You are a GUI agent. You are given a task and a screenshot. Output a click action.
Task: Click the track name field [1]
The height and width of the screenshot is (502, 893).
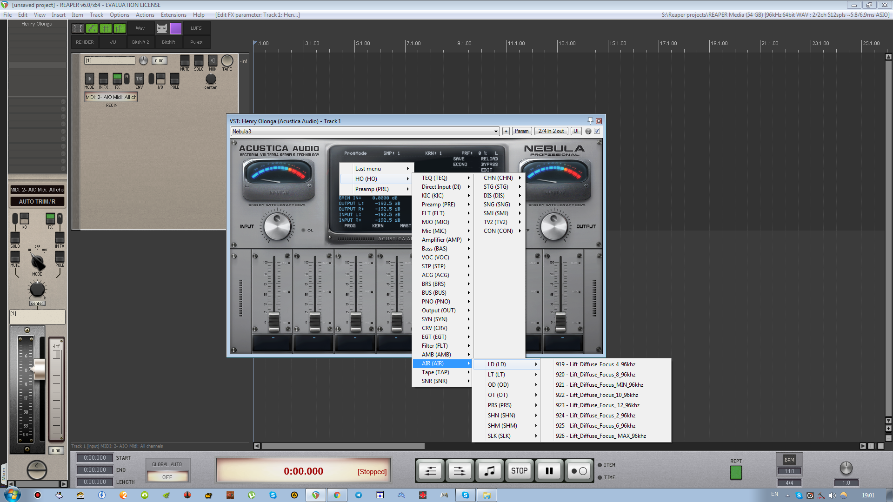109,60
